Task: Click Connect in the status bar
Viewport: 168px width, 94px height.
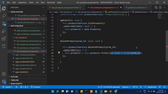Action: pos(36,87)
